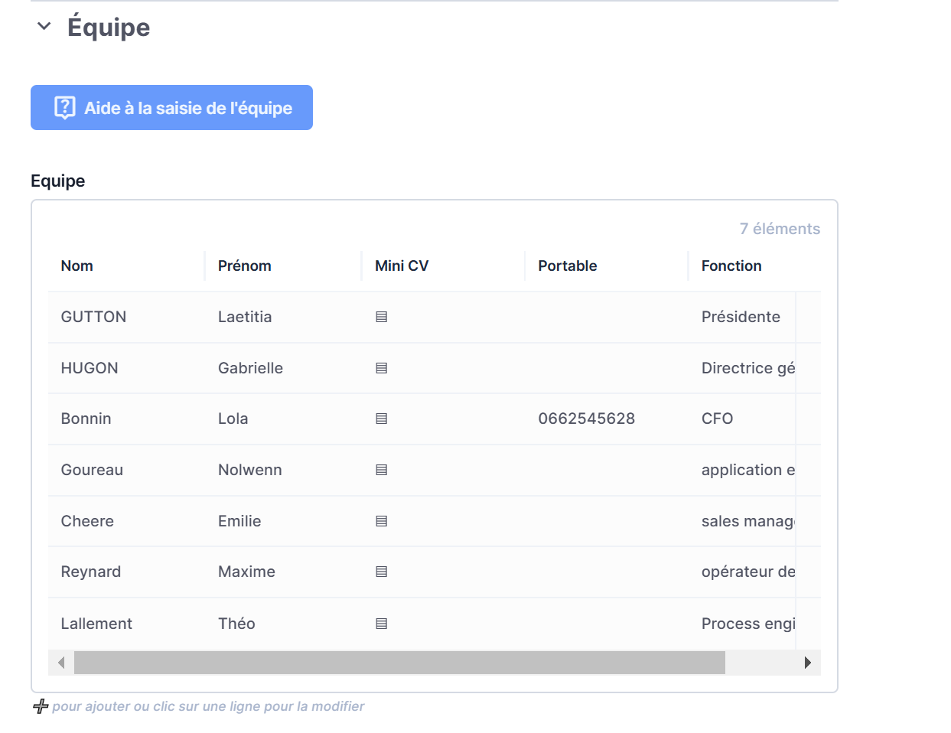Open Mini CV icon for Théo Lallement

click(x=381, y=624)
